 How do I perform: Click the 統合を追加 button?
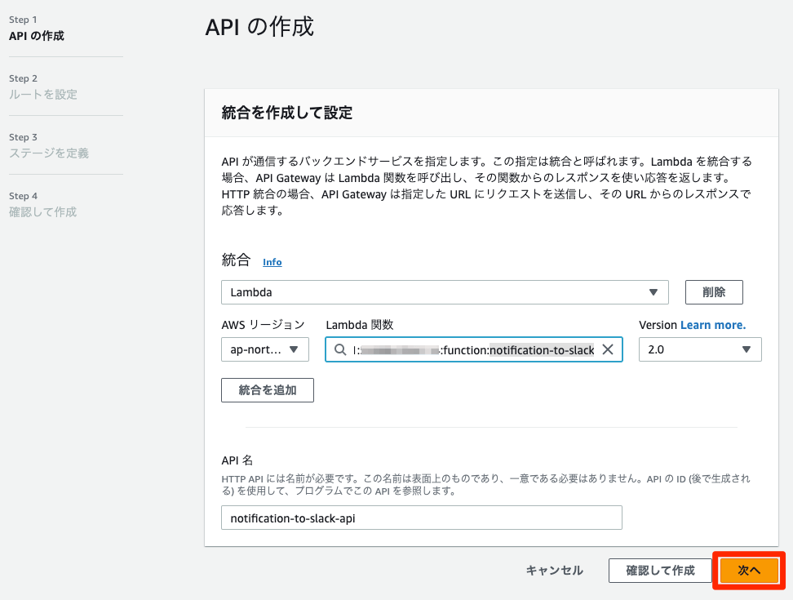pos(267,390)
